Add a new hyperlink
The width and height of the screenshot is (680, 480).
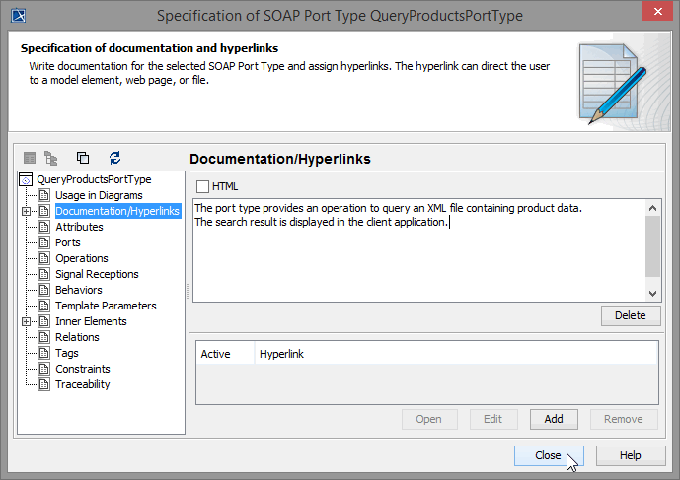pyautogui.click(x=554, y=419)
